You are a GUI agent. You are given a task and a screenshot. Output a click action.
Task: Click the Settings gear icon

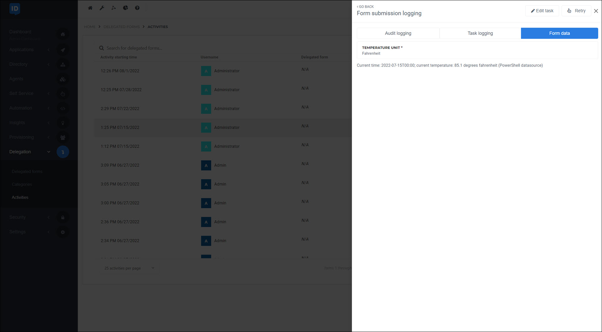(x=63, y=232)
